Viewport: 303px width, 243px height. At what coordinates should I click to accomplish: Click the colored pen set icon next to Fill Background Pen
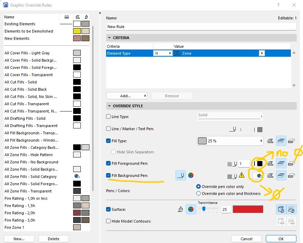[x=190, y=175]
